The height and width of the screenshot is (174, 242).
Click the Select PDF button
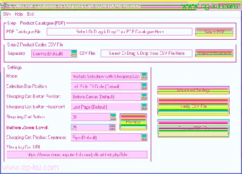click(x=214, y=32)
